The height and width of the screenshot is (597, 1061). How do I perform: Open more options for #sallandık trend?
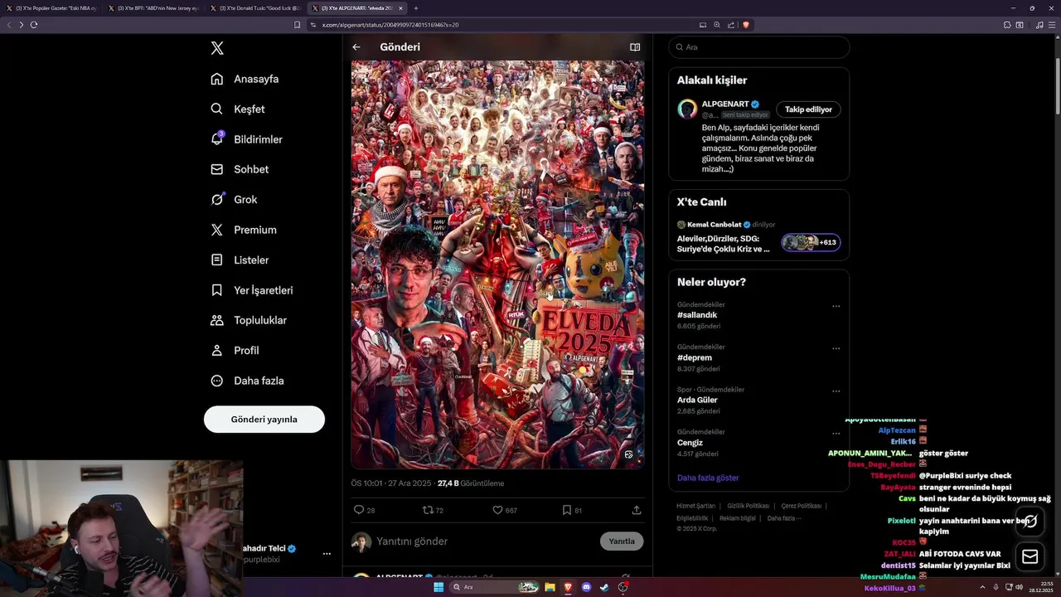pos(836,306)
